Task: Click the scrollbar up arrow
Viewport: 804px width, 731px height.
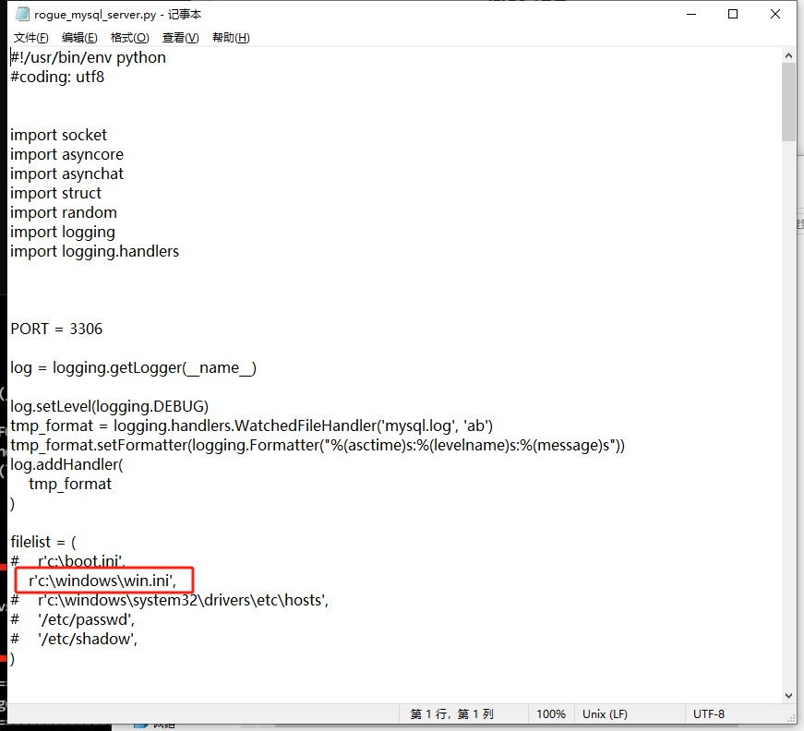Action: (788, 55)
